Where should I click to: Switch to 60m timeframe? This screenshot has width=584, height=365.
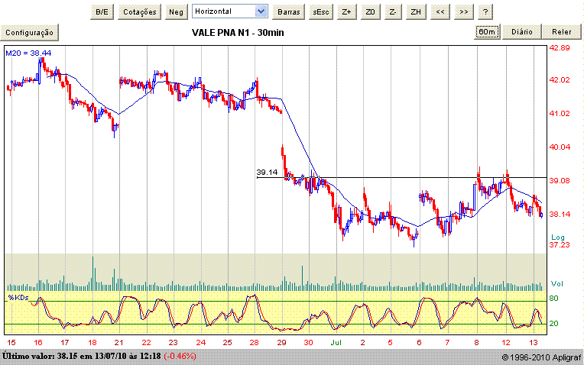[487, 32]
